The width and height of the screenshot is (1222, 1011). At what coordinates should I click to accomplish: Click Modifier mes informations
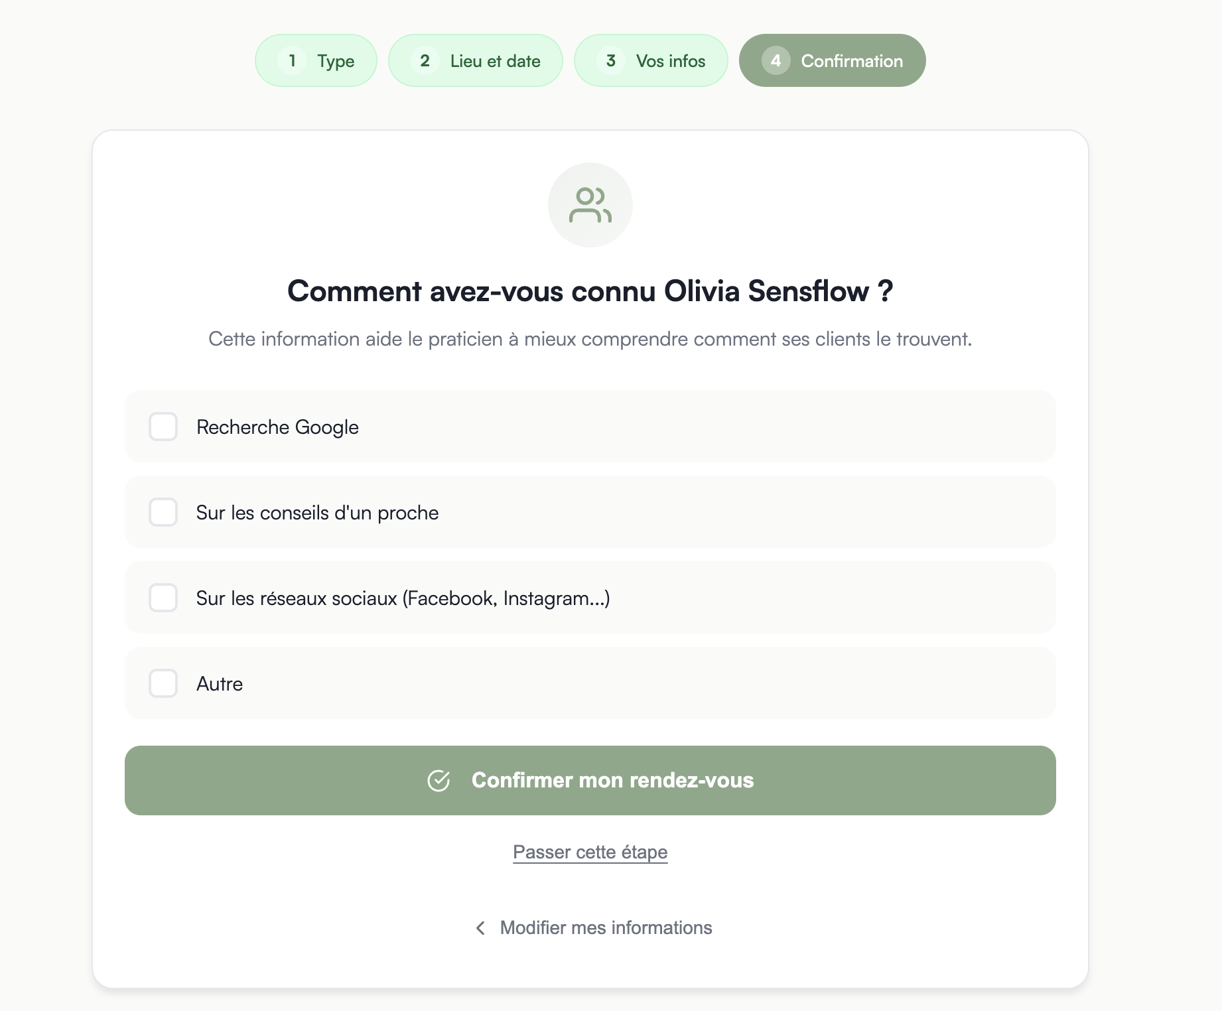[x=605, y=928]
